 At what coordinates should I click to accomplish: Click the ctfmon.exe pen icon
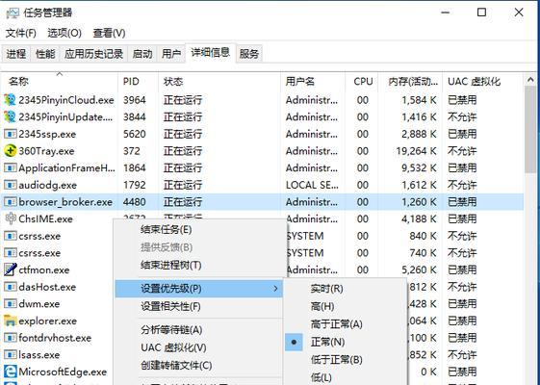pyautogui.click(x=10, y=269)
